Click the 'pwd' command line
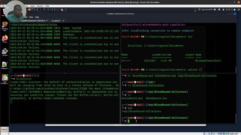 coord(130,108)
